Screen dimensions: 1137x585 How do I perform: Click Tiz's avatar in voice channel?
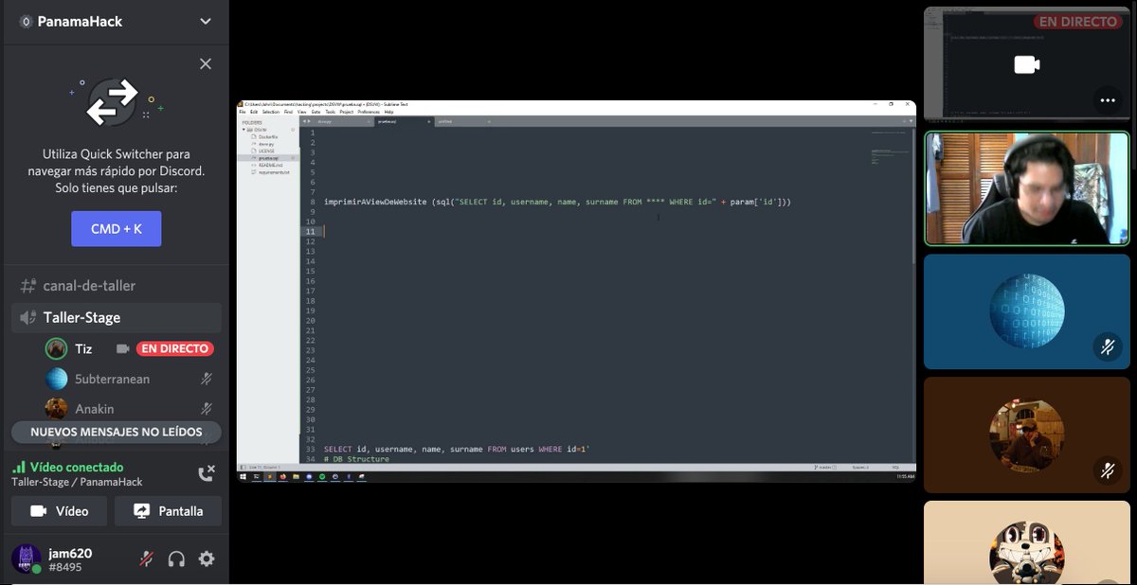pos(57,348)
